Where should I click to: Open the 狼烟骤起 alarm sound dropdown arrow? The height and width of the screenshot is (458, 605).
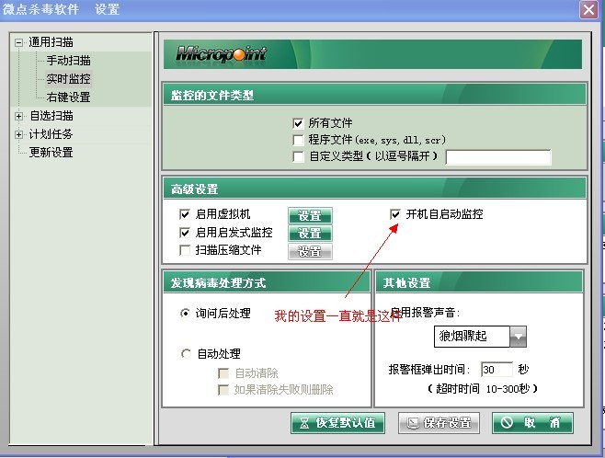click(x=518, y=337)
